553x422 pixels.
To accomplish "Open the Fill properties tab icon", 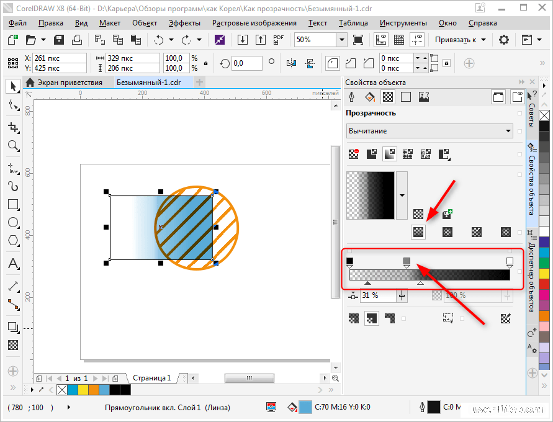I will click(x=370, y=97).
